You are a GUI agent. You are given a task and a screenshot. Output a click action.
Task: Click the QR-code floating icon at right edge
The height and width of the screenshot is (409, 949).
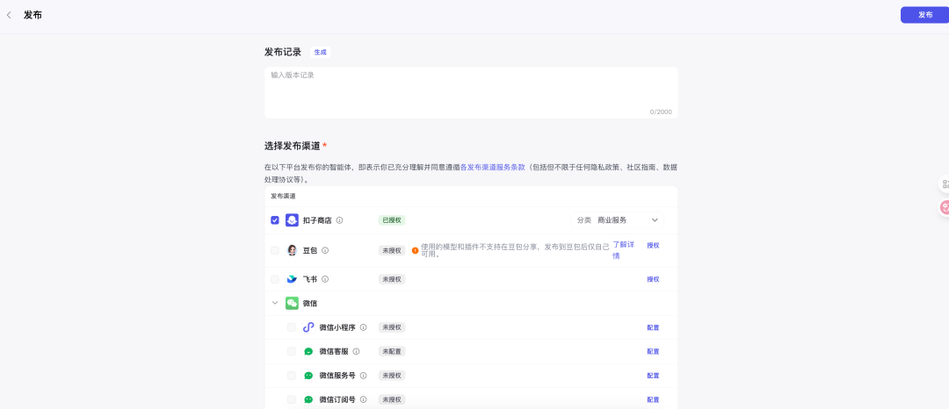pos(944,183)
